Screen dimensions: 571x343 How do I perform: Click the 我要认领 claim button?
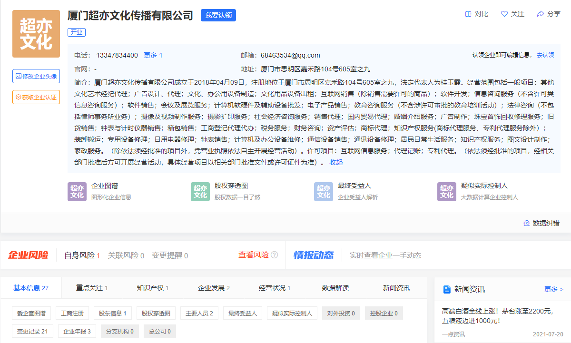[x=218, y=15]
